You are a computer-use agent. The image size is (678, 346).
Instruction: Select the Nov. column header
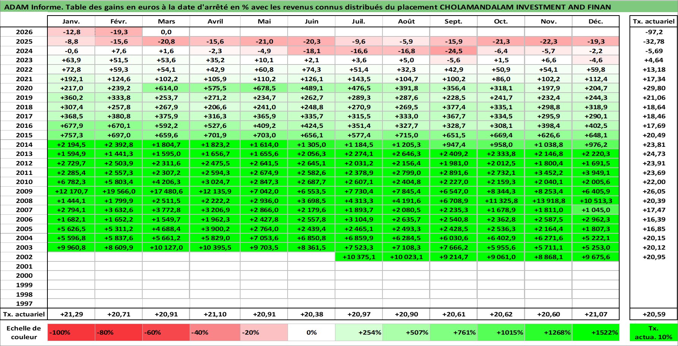[x=549, y=21]
